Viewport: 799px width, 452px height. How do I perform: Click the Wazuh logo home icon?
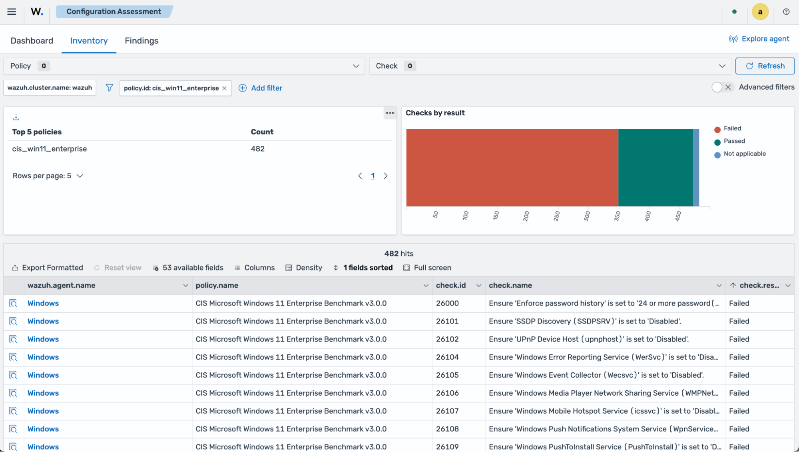coord(37,12)
